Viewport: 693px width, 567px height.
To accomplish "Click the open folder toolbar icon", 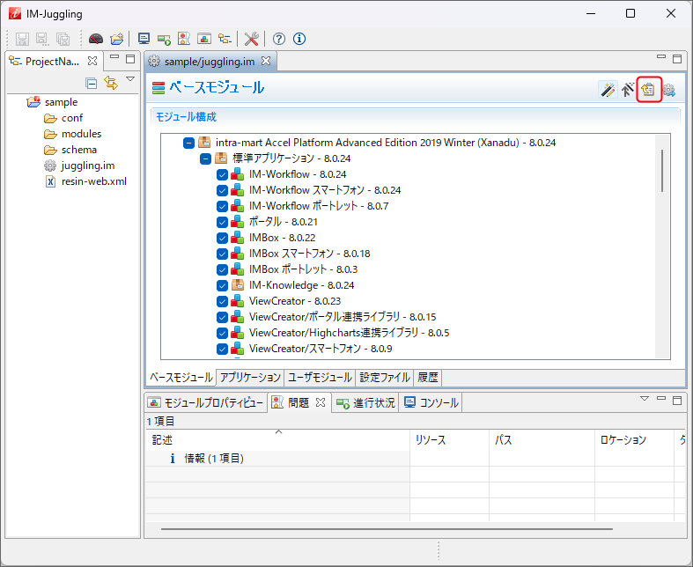I will click(116, 39).
